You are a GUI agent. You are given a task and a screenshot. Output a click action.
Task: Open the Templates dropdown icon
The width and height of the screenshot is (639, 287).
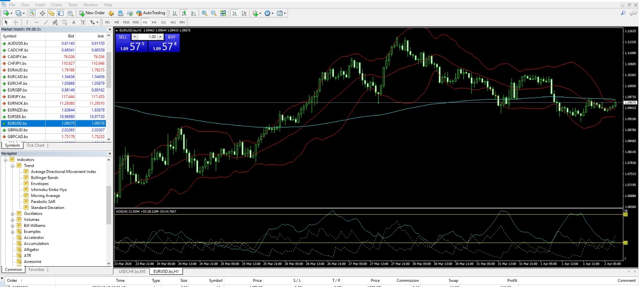pos(281,13)
